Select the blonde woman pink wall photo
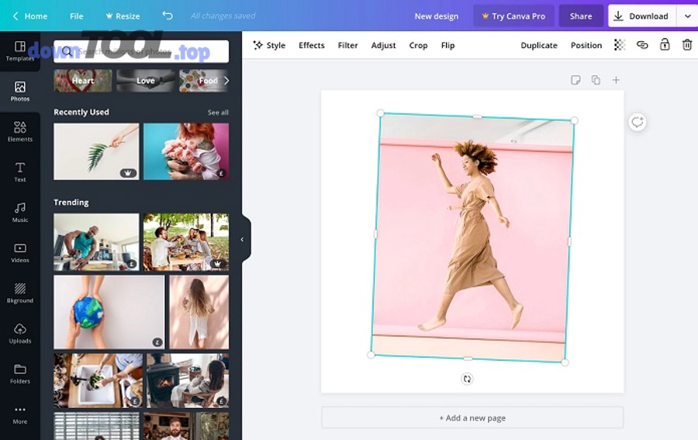 (199, 312)
